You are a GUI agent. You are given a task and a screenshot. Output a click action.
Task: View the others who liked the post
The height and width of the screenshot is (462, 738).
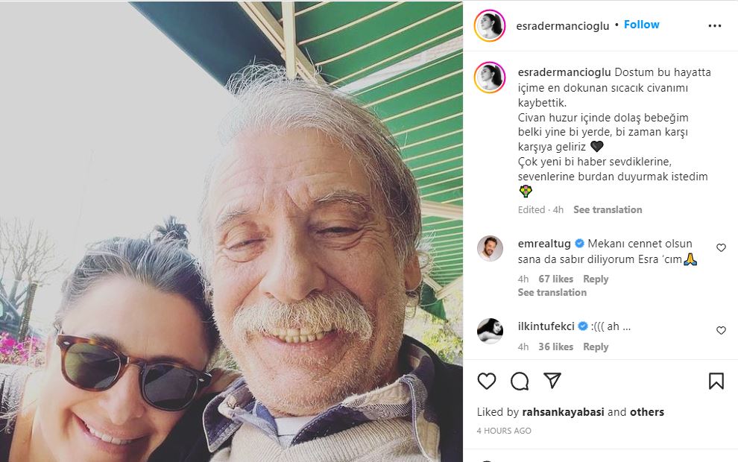646,412
